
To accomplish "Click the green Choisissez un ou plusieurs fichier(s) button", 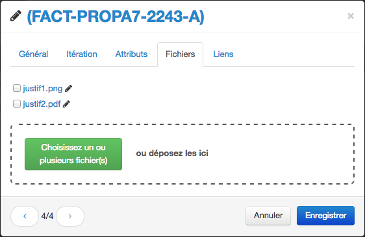I will 73,154.
